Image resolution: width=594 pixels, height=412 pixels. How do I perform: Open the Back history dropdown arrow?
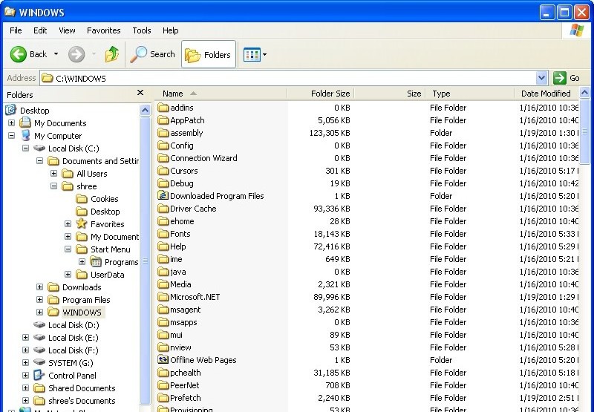point(56,54)
